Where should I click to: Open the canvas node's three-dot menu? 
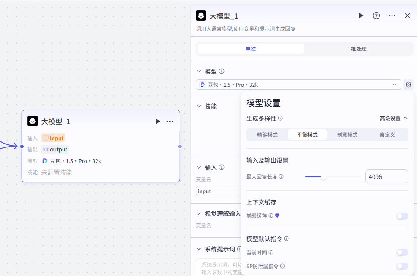pyautogui.click(x=170, y=122)
